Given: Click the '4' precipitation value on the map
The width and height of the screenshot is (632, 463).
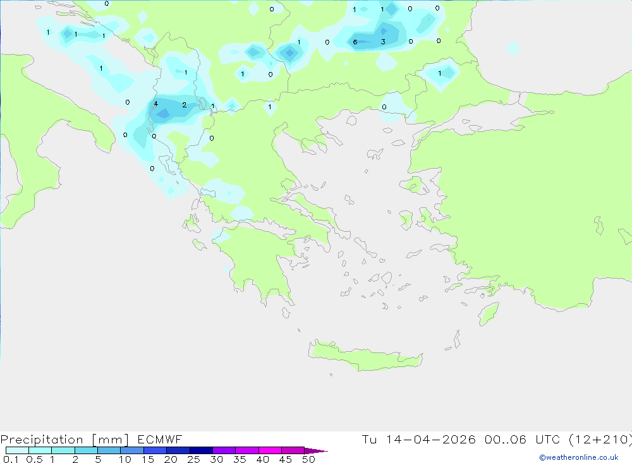Looking at the screenshot, I should 155,104.
